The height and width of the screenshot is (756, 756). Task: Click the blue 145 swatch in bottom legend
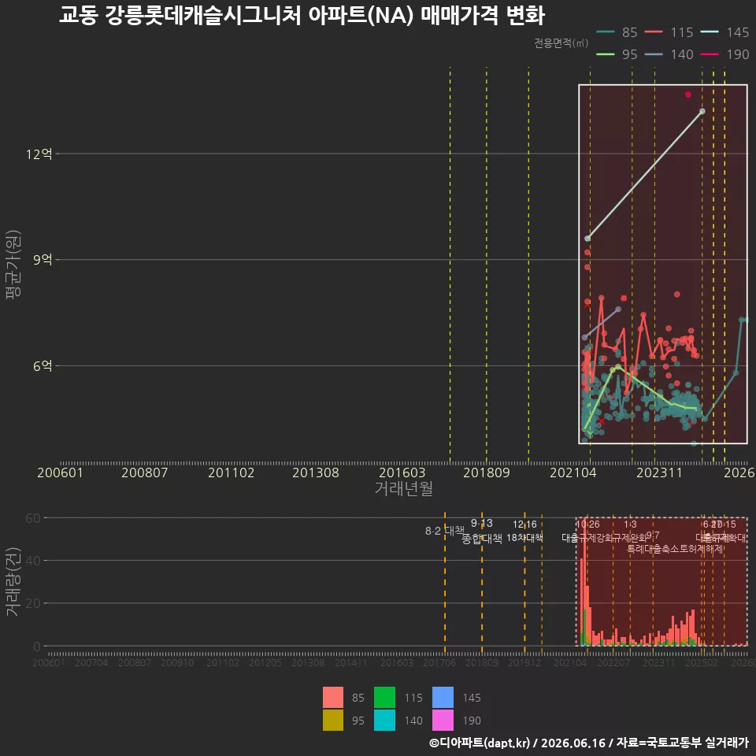[x=443, y=697]
